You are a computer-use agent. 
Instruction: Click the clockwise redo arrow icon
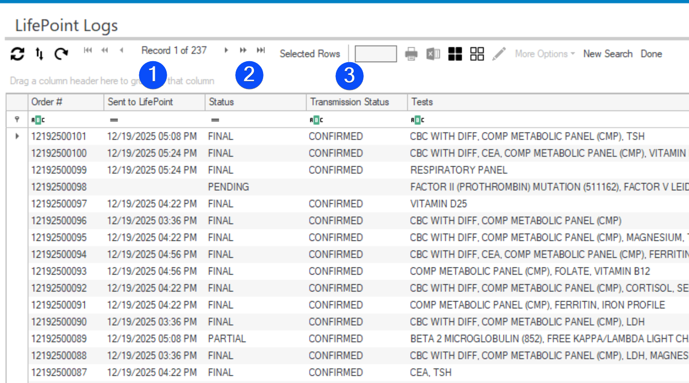pyautogui.click(x=61, y=54)
